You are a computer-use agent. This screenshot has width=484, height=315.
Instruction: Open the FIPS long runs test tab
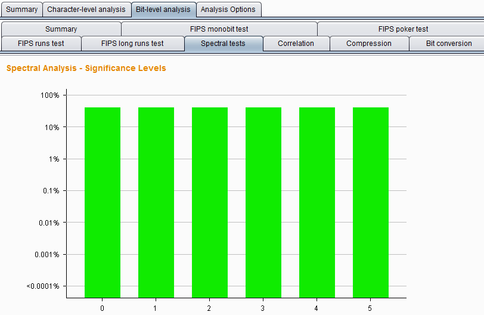(132, 44)
